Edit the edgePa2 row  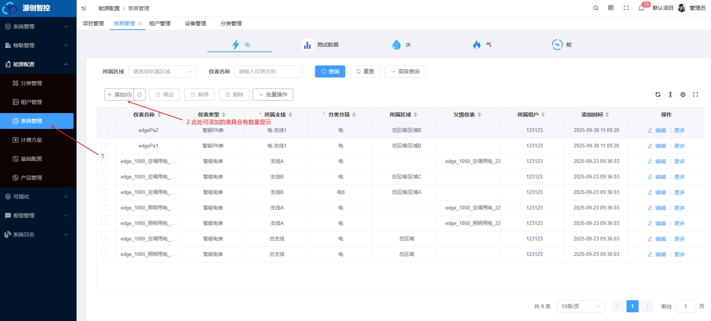point(657,130)
